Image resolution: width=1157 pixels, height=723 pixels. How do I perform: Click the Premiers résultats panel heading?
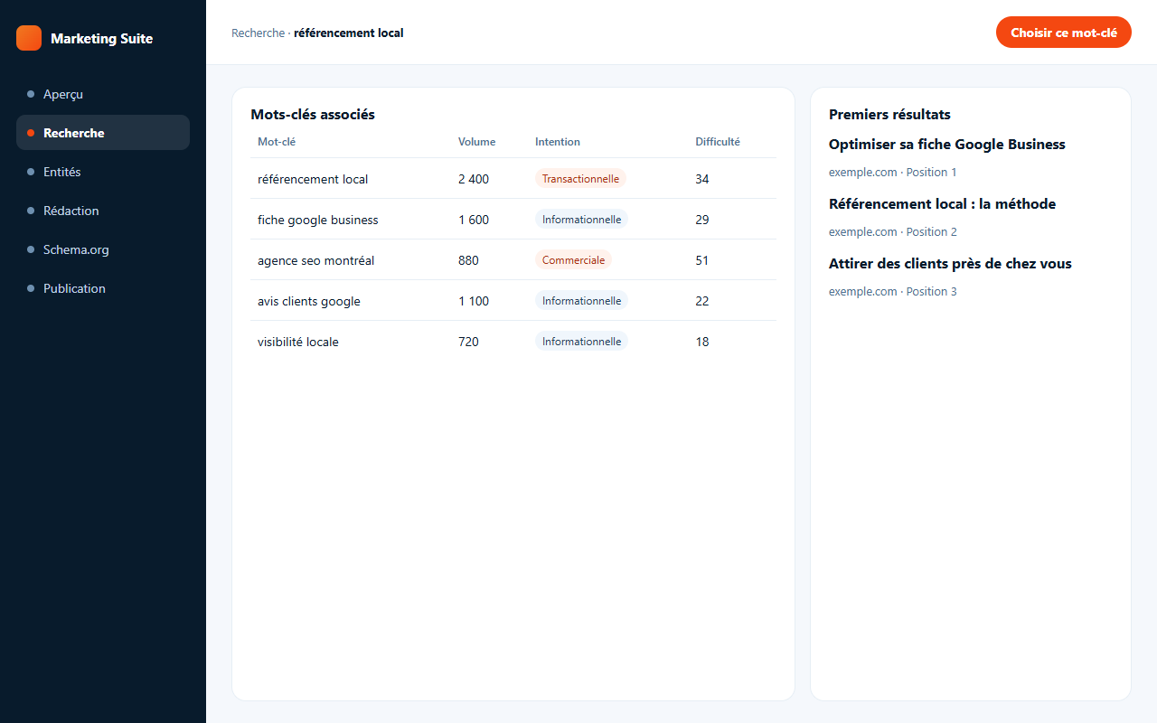click(889, 115)
